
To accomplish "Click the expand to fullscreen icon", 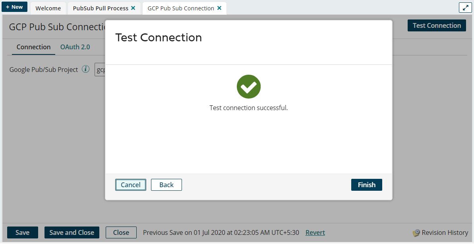I will coord(465,8).
